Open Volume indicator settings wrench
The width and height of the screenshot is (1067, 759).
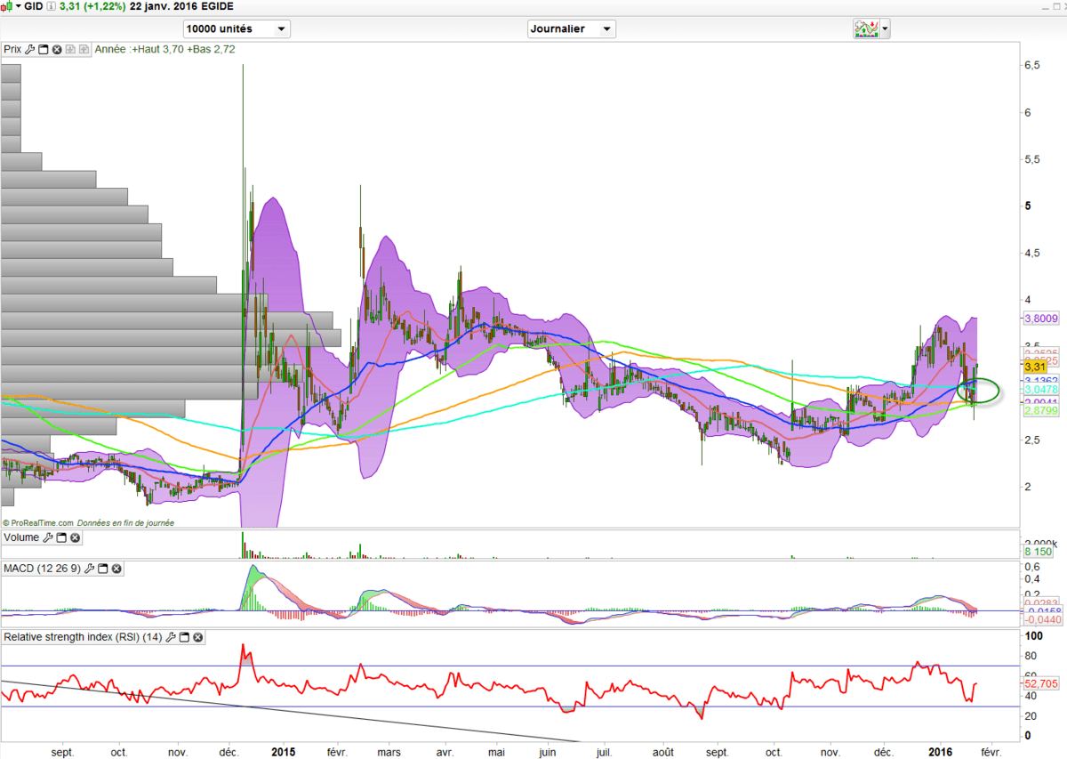pos(48,538)
